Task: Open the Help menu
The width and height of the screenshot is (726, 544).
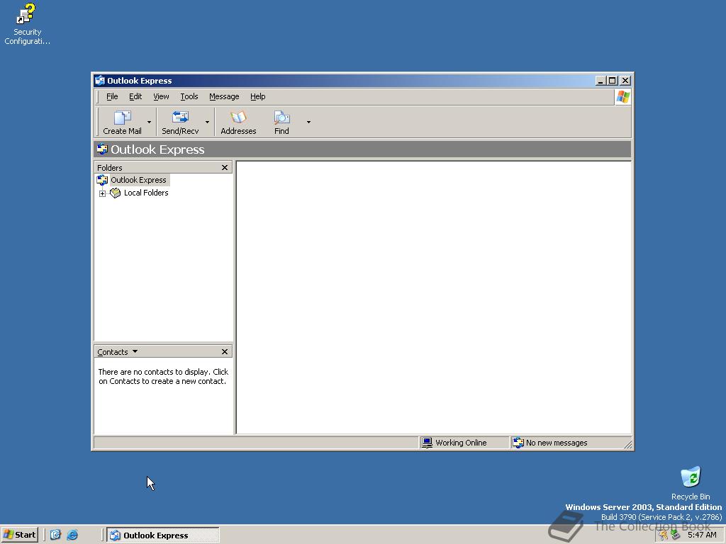Action: (x=258, y=96)
